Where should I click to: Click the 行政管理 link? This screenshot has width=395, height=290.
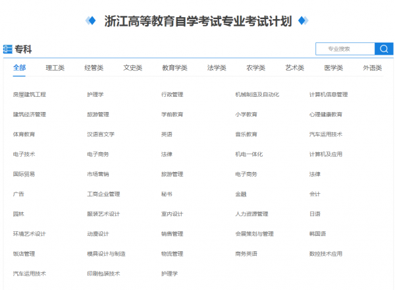tap(172, 94)
